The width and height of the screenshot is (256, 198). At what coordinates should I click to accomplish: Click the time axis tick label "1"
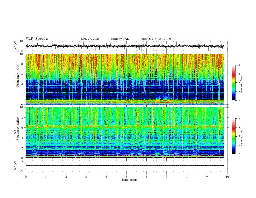46,177
